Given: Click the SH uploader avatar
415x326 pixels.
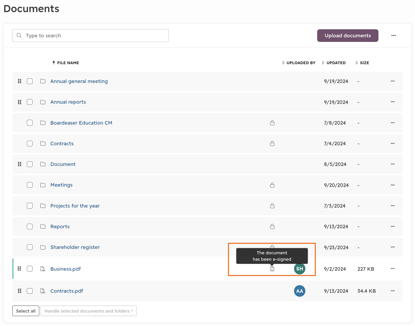Looking at the screenshot, I should (300, 269).
